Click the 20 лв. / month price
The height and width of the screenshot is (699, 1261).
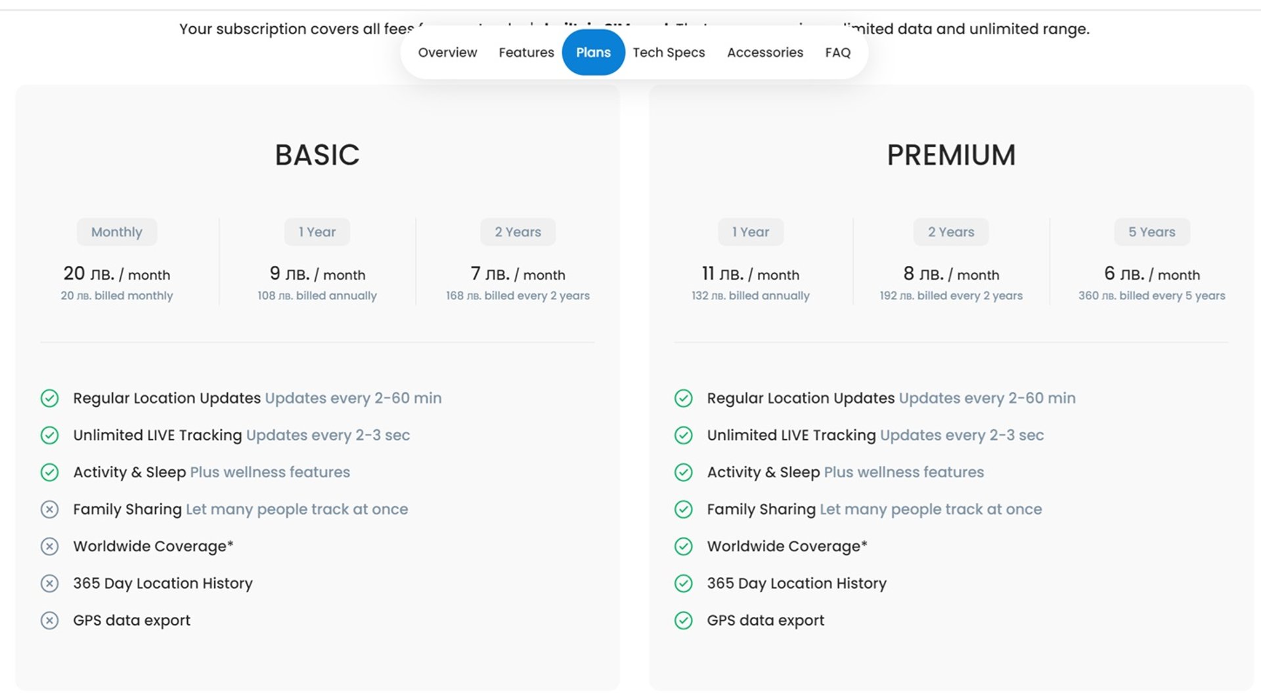pyautogui.click(x=117, y=274)
